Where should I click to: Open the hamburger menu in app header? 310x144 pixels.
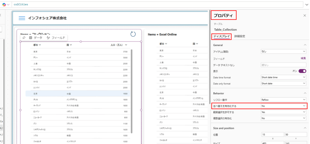22,18
